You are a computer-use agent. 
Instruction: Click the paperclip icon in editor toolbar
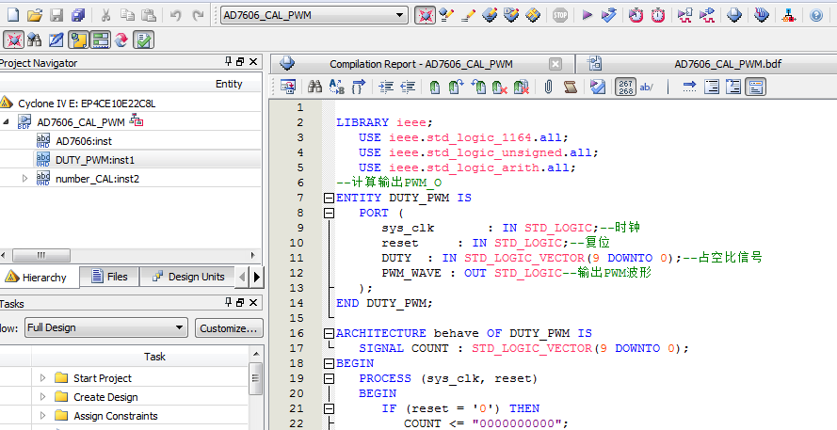(x=548, y=88)
